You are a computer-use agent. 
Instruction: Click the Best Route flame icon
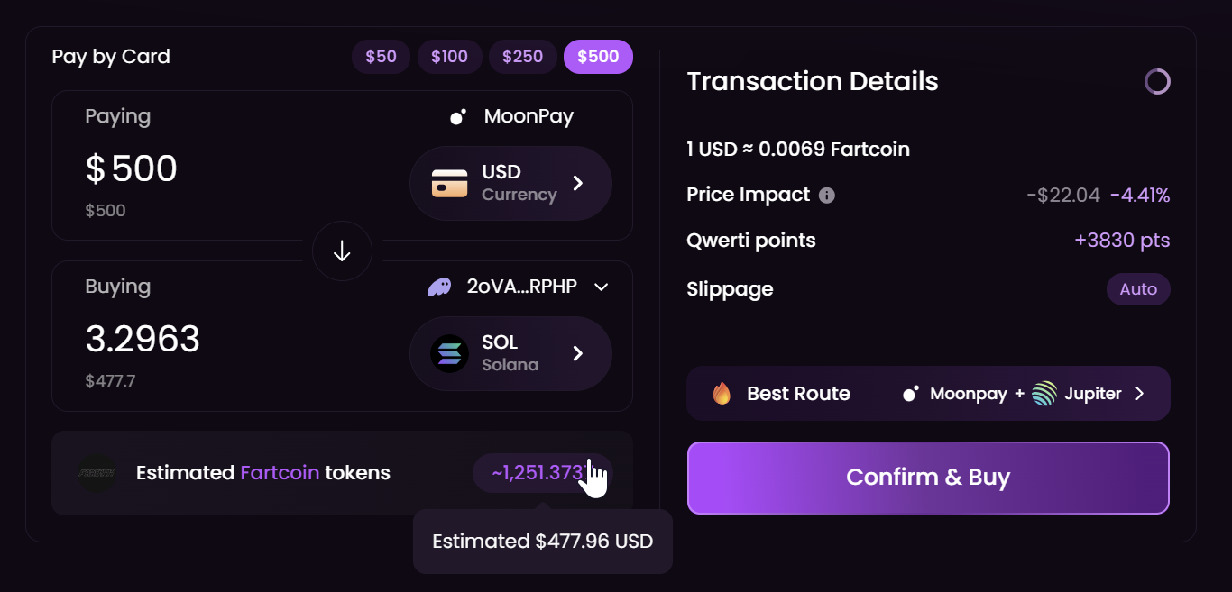(722, 394)
